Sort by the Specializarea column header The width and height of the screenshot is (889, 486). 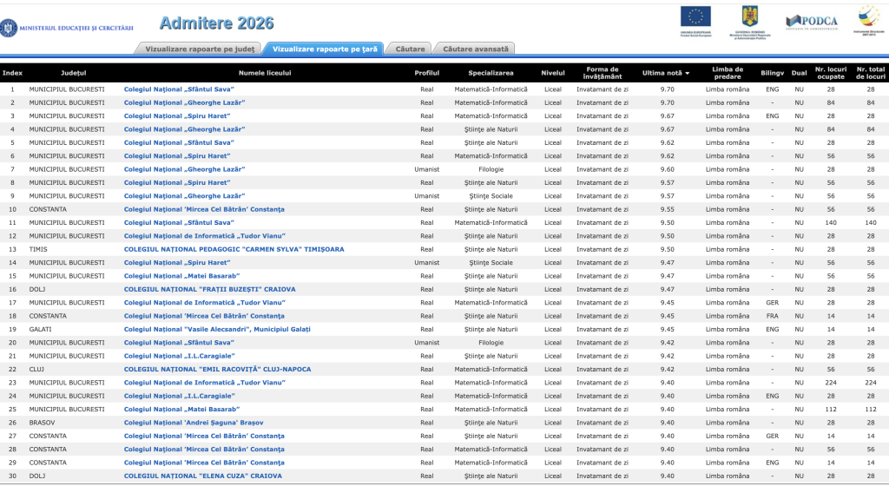[x=491, y=73]
